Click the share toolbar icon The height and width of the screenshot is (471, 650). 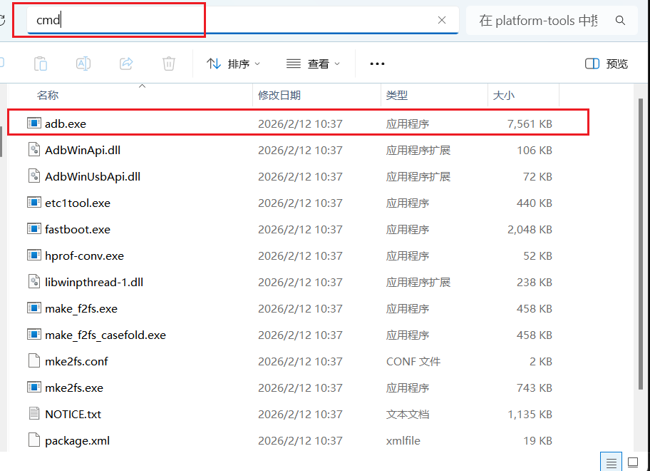coord(126,64)
